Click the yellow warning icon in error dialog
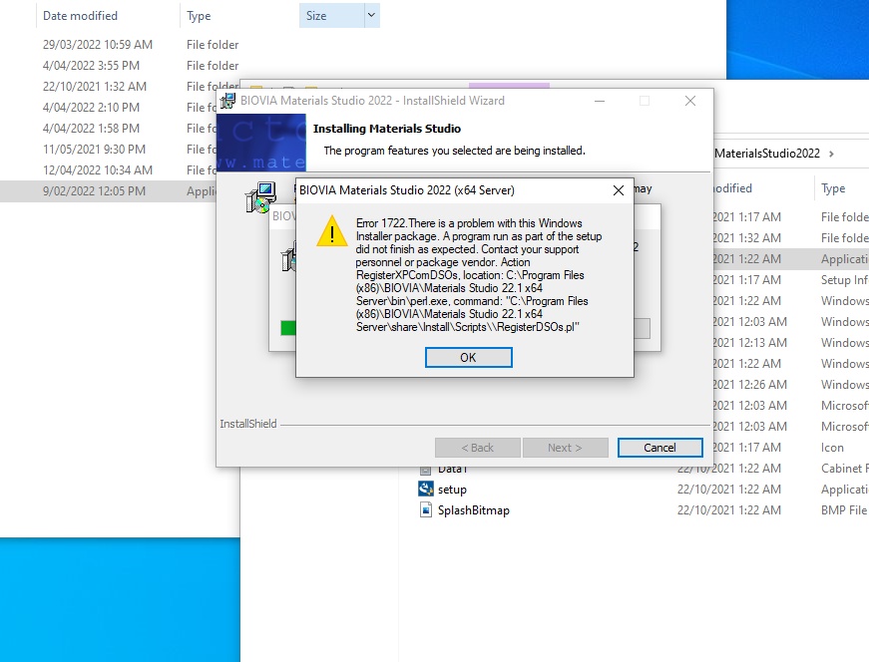The width and height of the screenshot is (869, 662). pos(332,231)
